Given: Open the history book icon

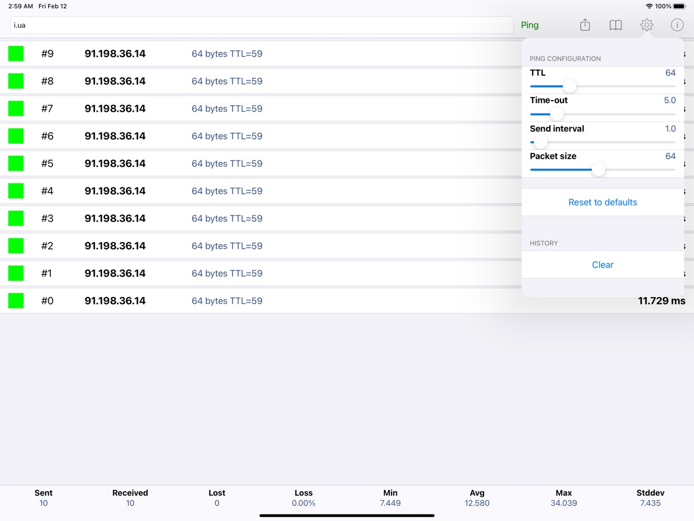Looking at the screenshot, I should [x=615, y=25].
